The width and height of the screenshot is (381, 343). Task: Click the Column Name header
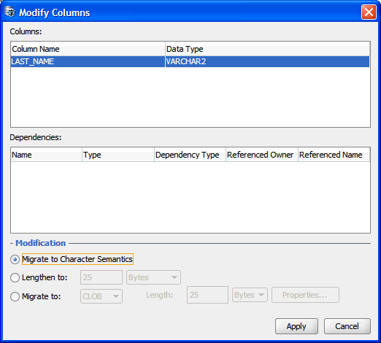[x=88, y=49]
